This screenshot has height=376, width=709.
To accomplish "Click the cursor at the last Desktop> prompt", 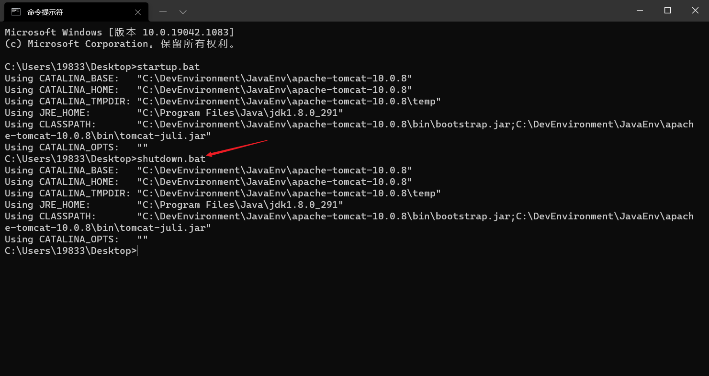I will [137, 251].
